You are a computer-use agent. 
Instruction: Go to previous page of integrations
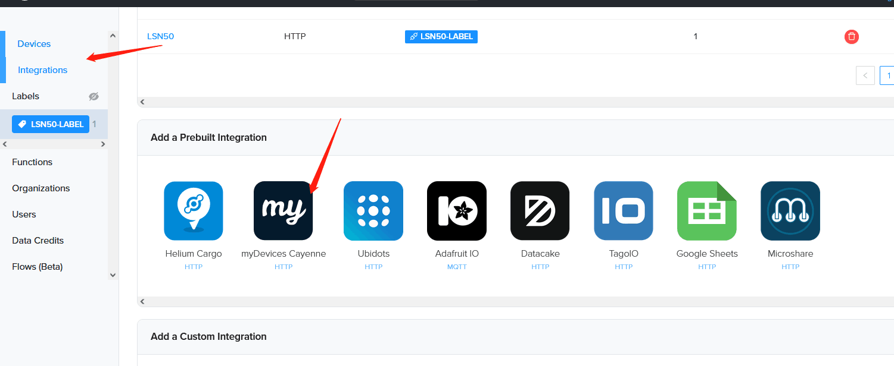[865, 75]
